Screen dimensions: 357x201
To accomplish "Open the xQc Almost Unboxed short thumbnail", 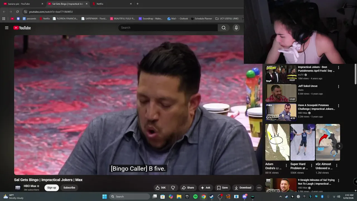I will [328, 142].
